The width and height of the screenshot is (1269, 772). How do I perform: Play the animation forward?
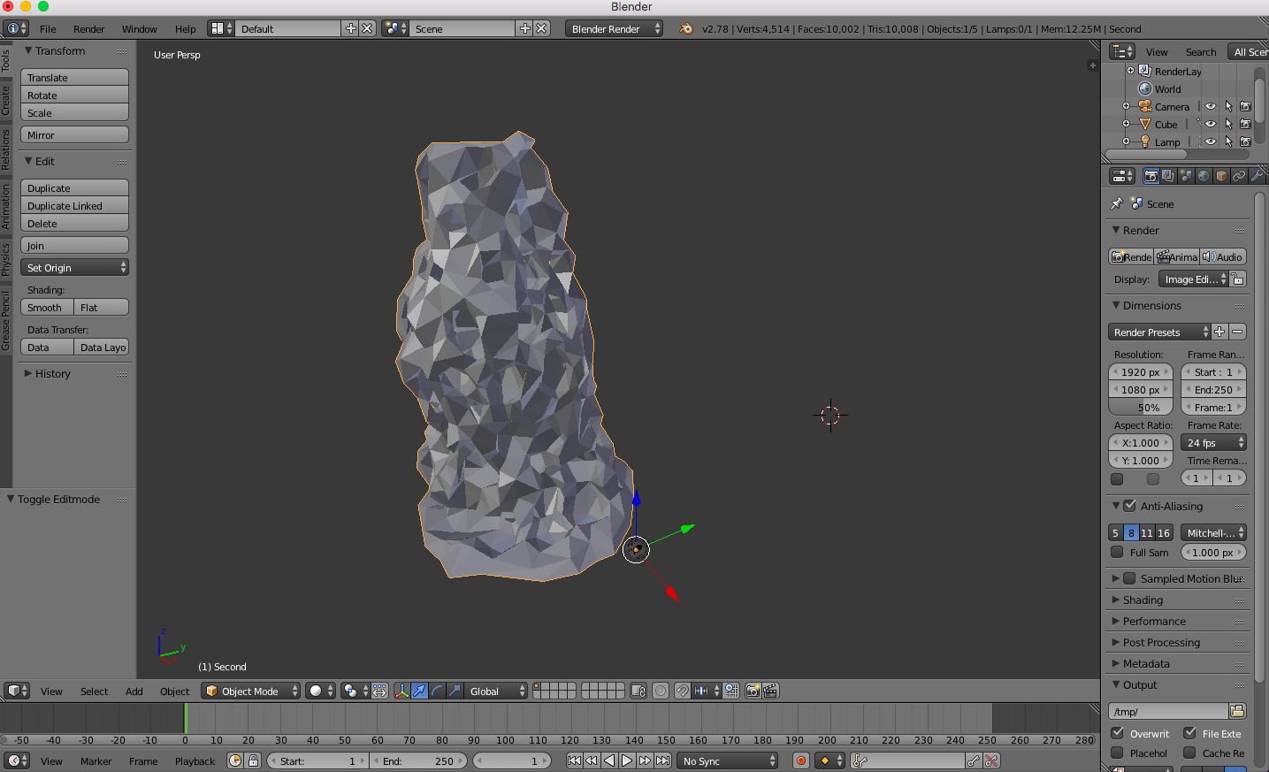point(627,761)
